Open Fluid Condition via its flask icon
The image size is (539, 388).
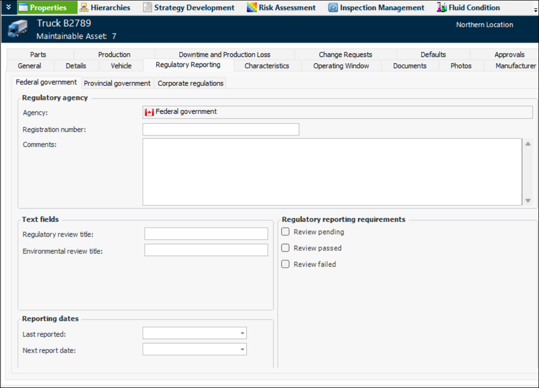click(442, 7)
